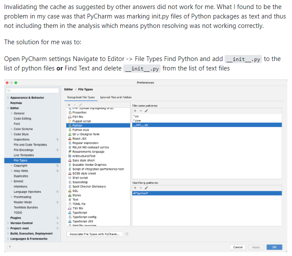
Task: Click the React JSX file icon
Action: (x=70, y=138)
